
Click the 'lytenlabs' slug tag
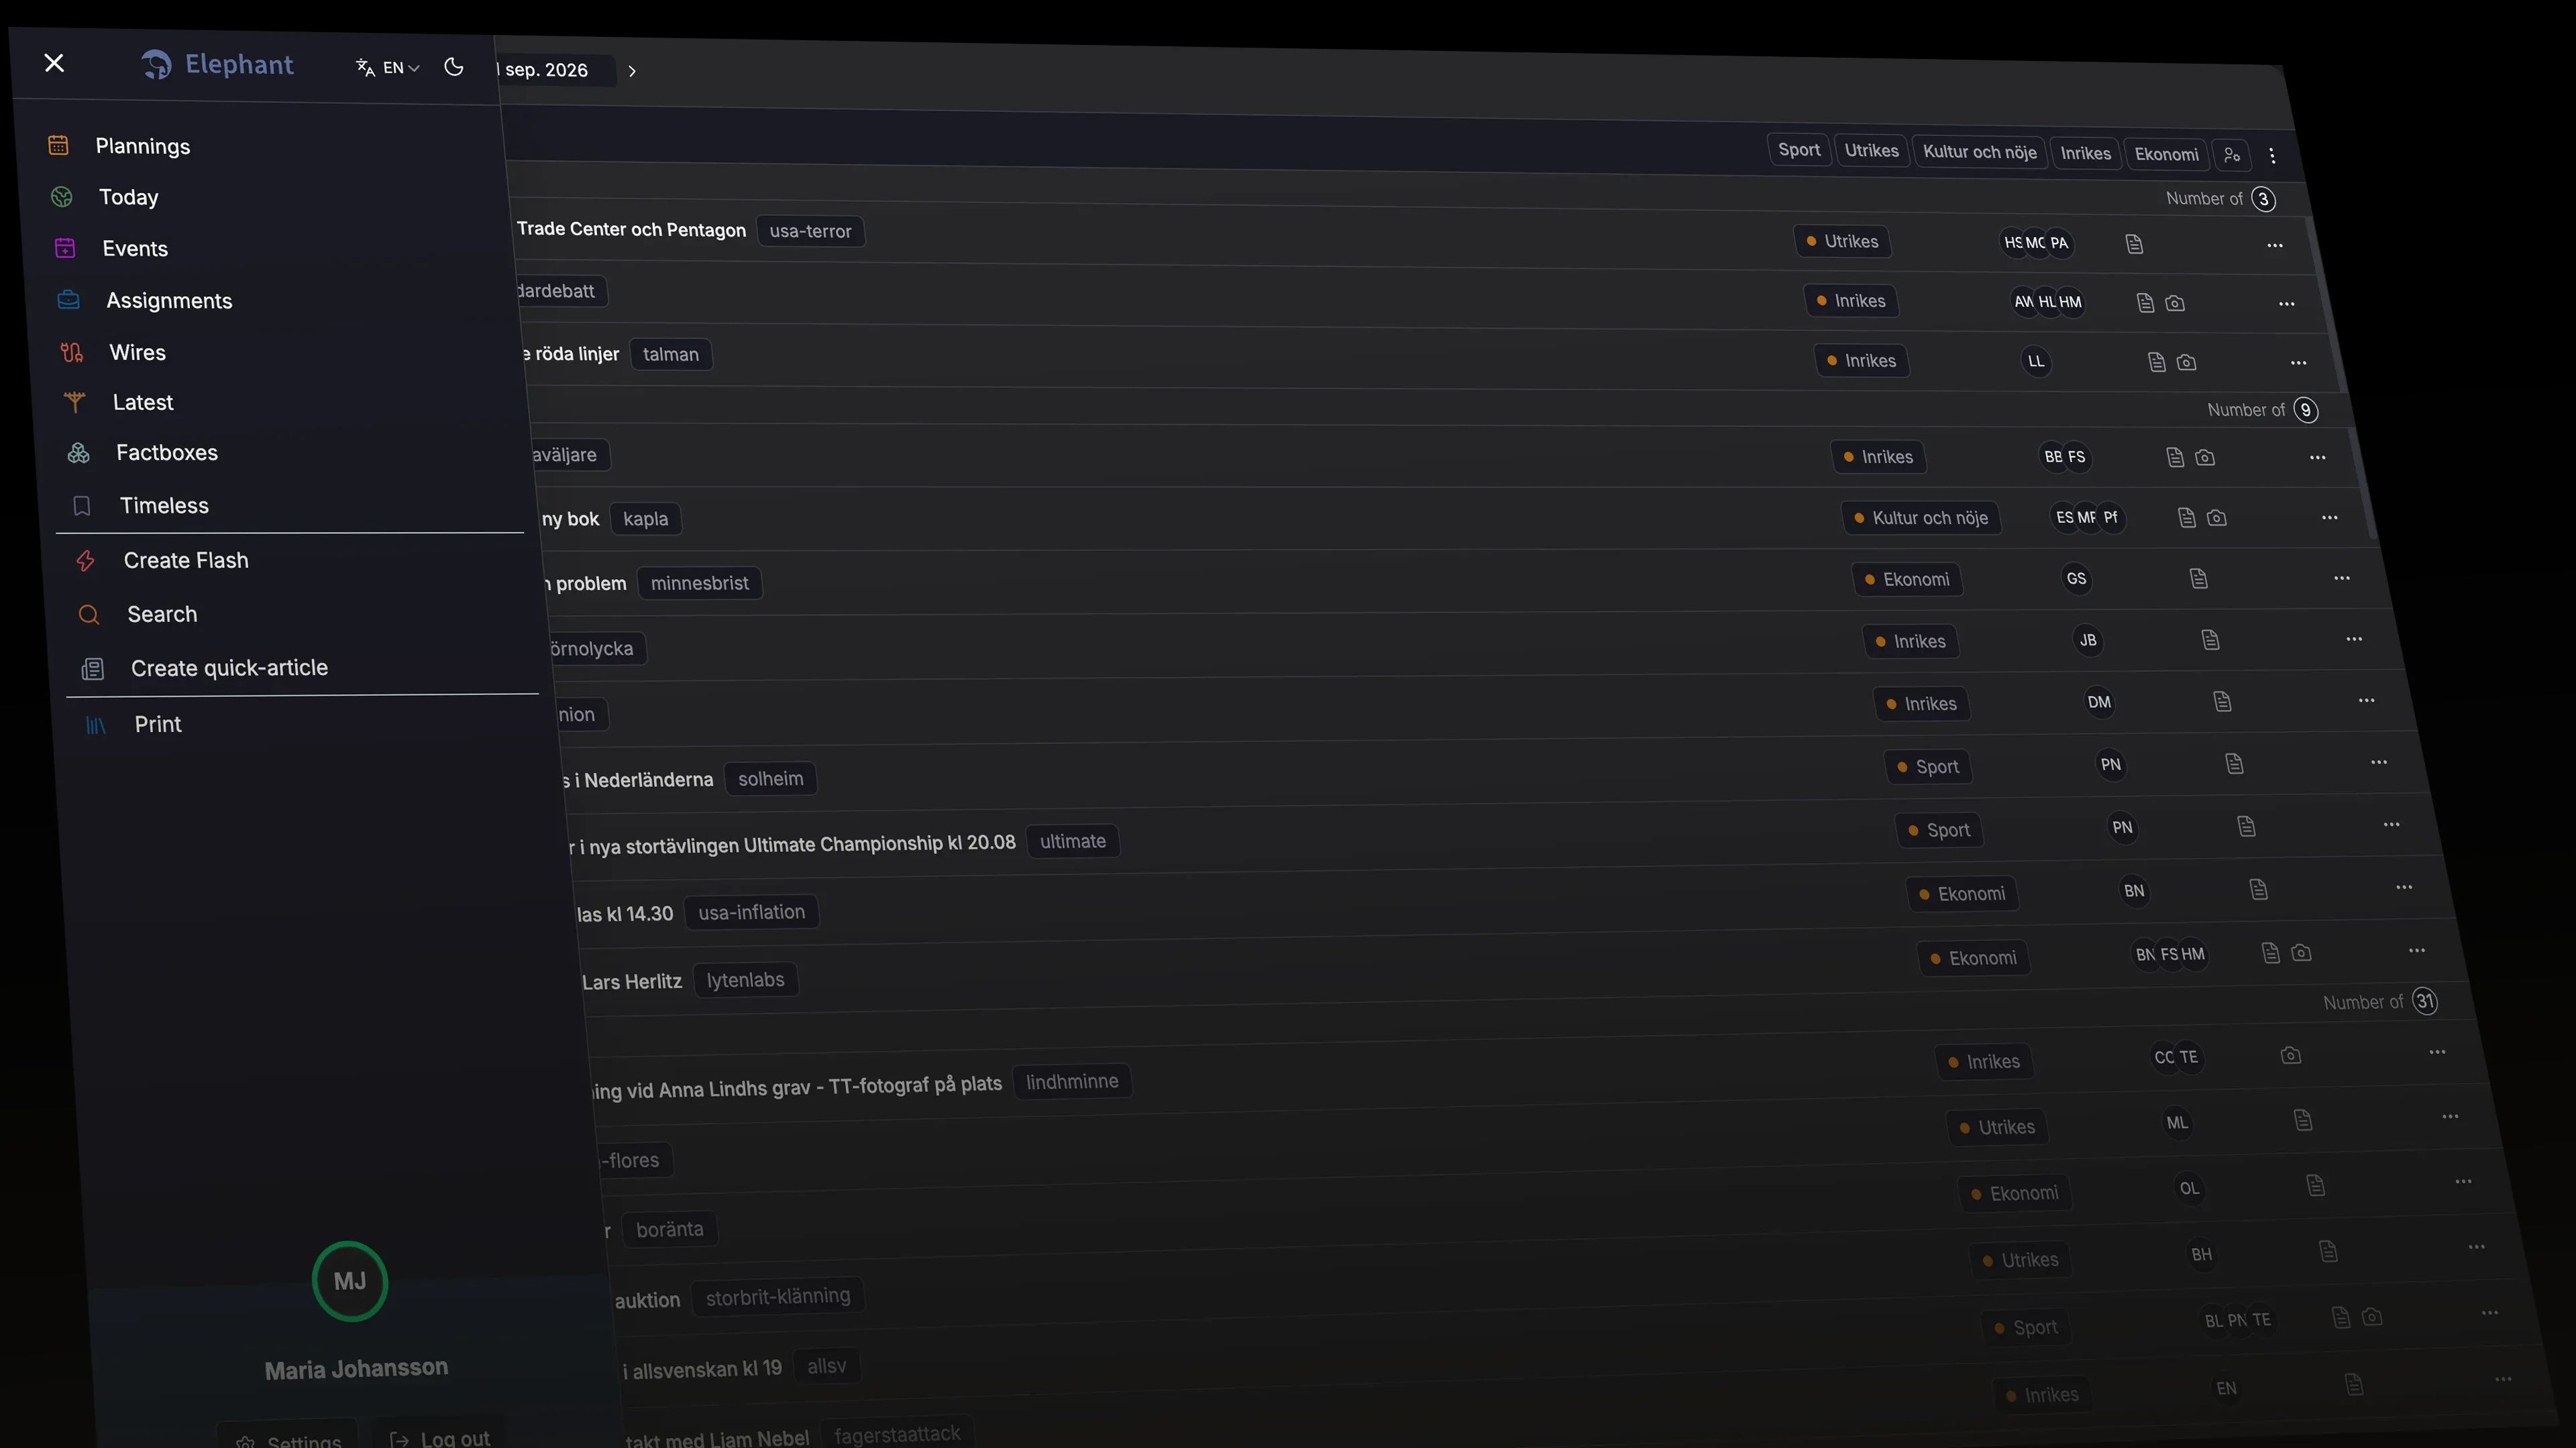(745, 980)
